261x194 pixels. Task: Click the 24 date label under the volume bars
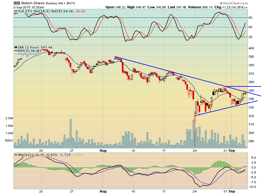point(195,150)
